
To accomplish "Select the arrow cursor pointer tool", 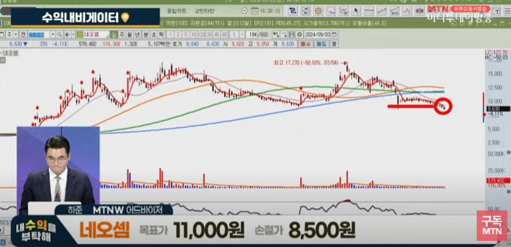I will pos(356,11).
